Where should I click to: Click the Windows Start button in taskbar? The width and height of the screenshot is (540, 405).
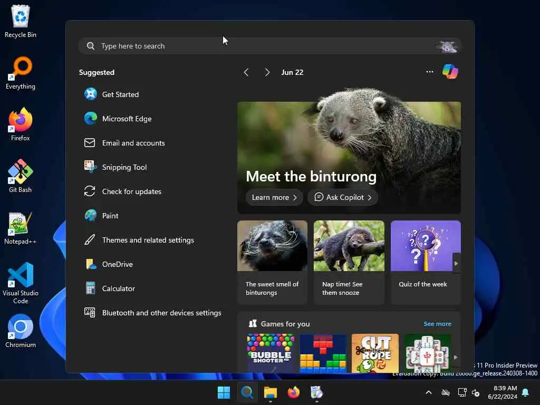point(224,392)
